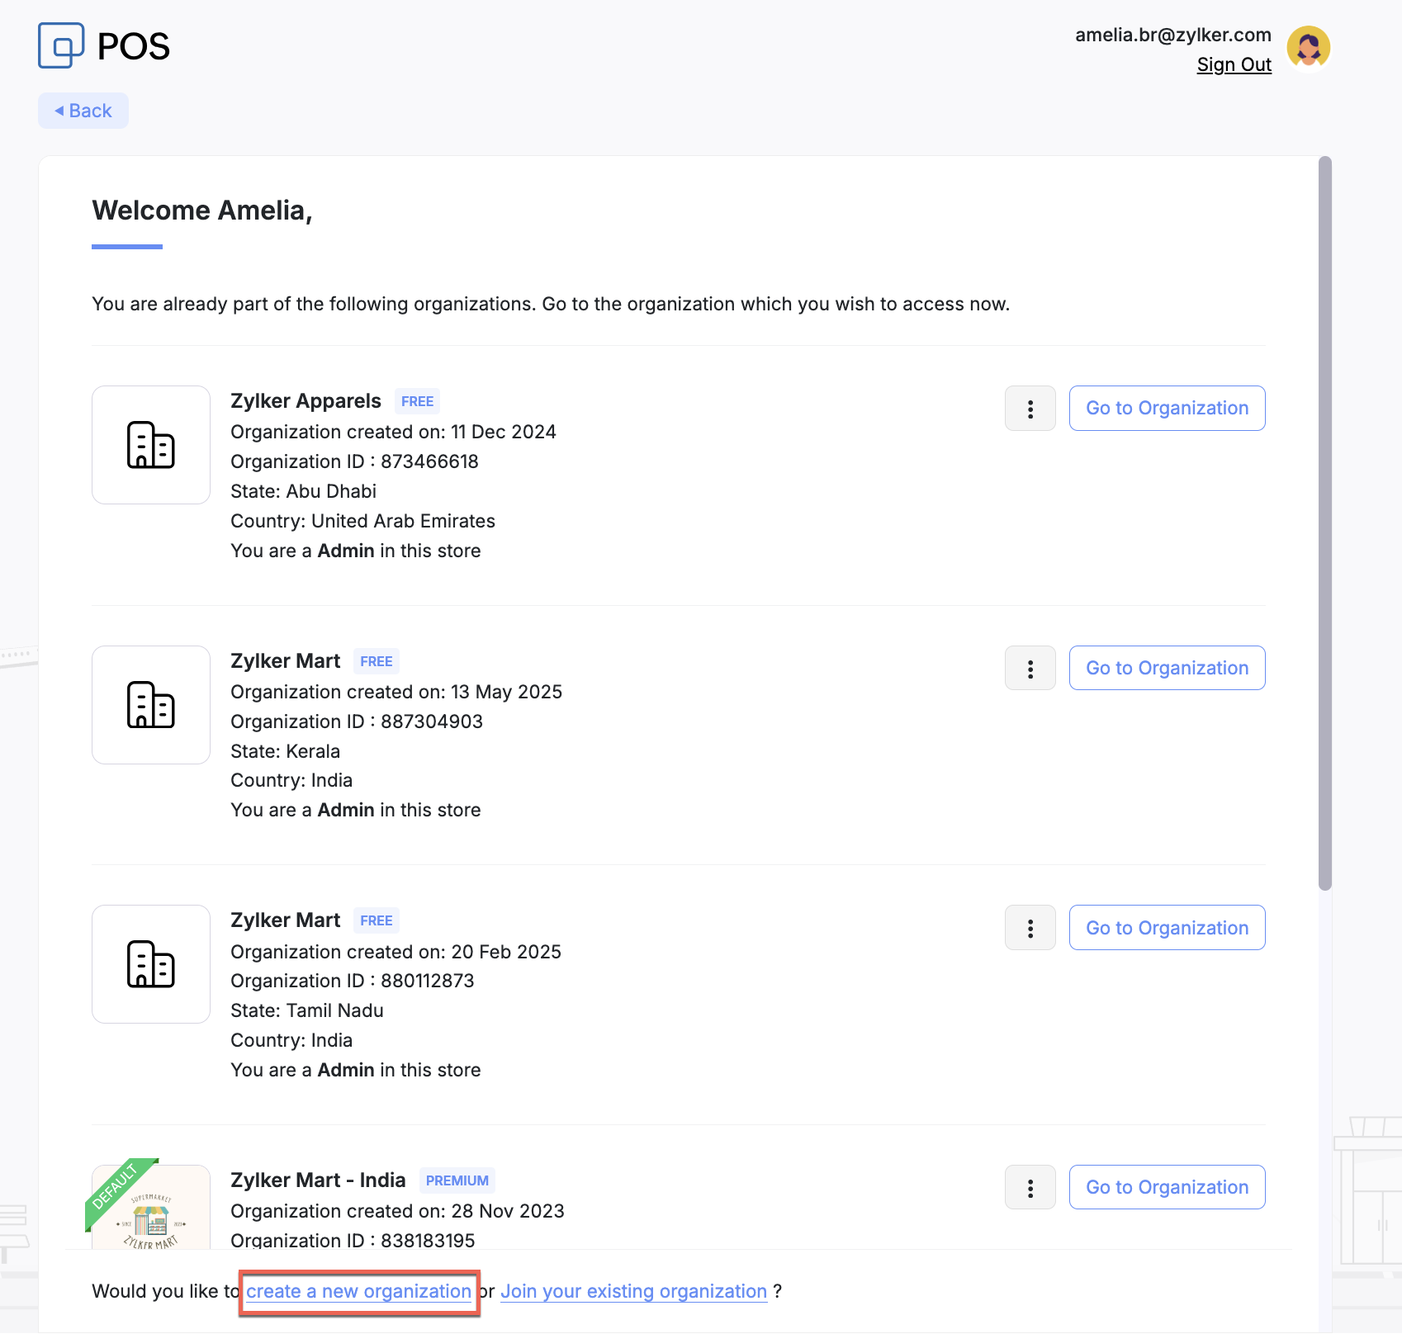The image size is (1402, 1334).
Task: Go to the Zylker Mart - India organization
Action: (1167, 1188)
